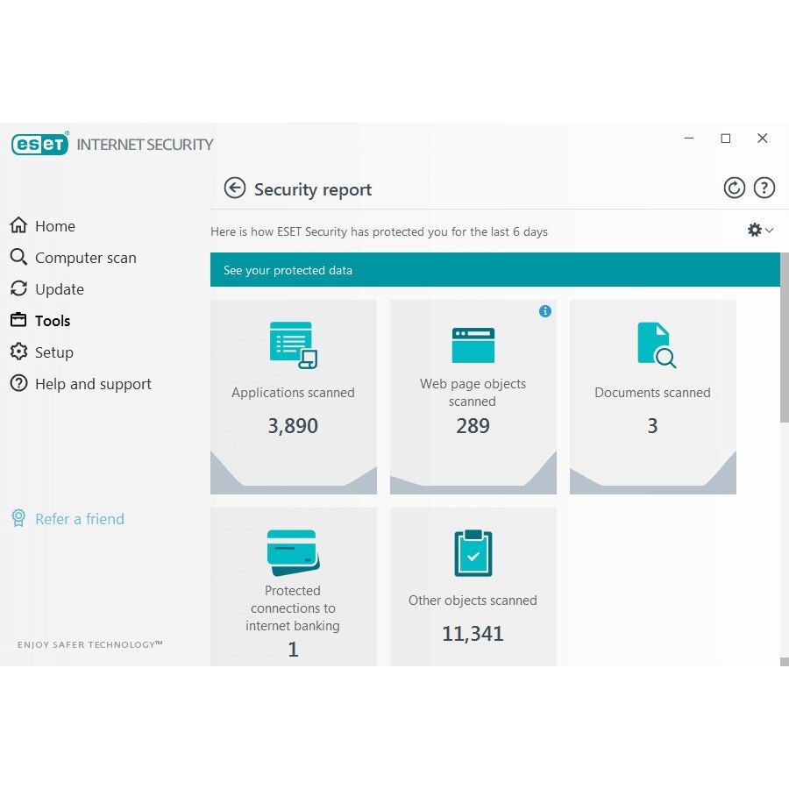Open Computer scan section
This screenshot has width=789, height=789.
85,258
